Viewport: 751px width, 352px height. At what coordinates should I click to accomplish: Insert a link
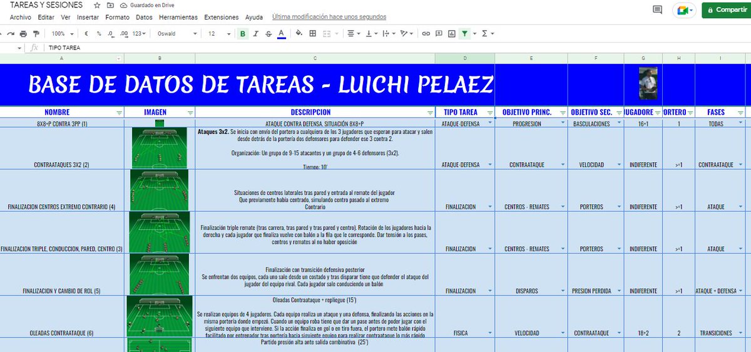[x=426, y=33]
